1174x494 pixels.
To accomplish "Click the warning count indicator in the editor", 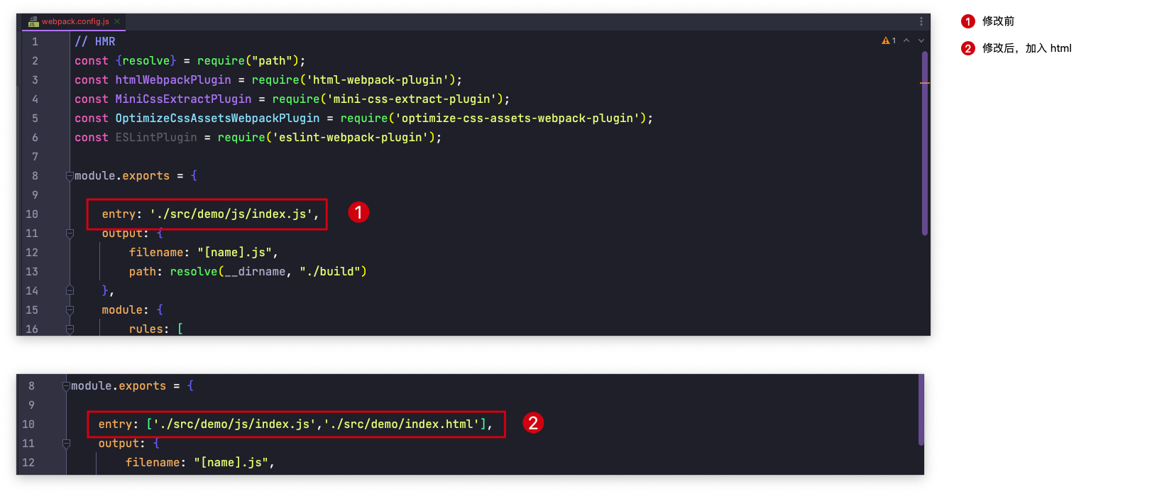I will coord(889,41).
